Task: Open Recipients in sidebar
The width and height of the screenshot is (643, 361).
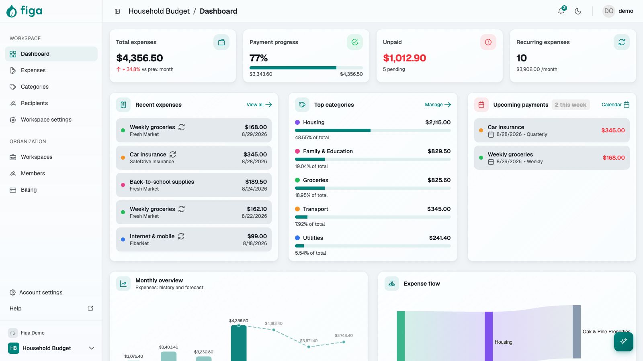Action: tap(51, 103)
